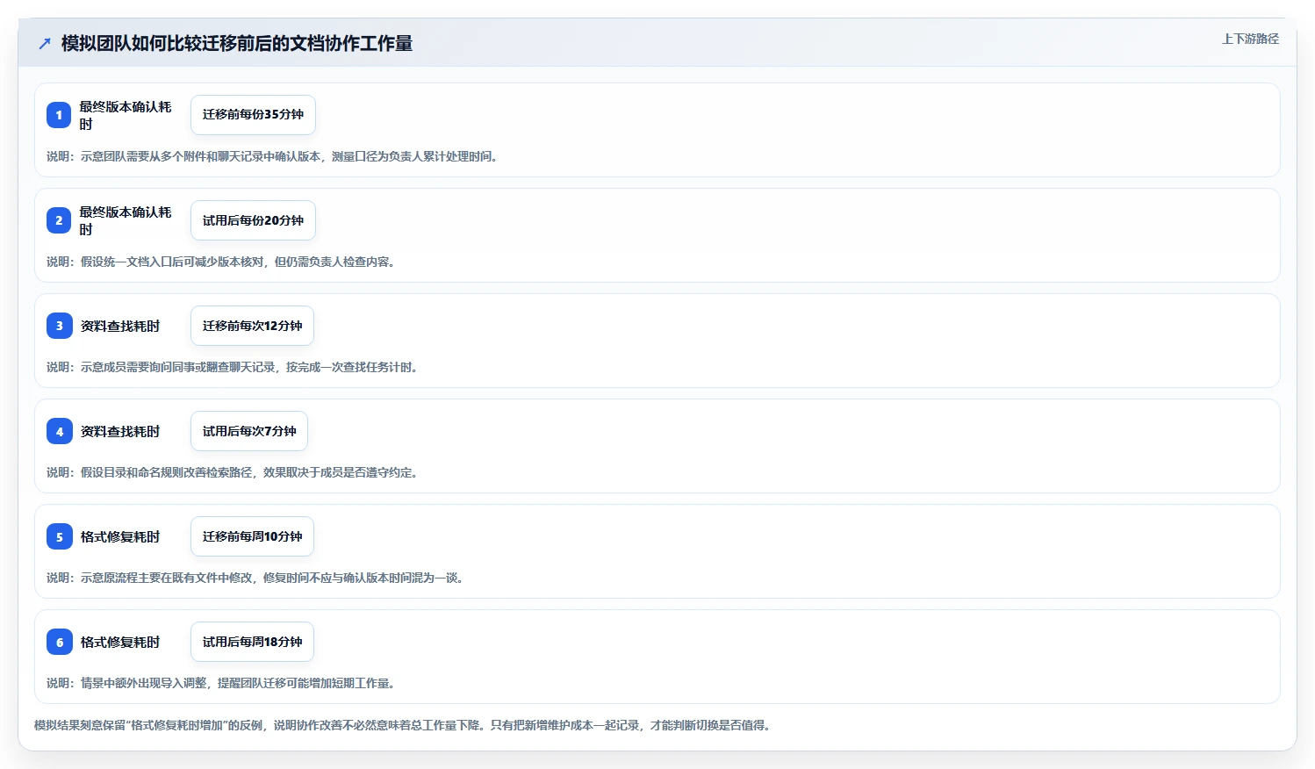
Task: Click the 试用后每份20分钟 chip
Action: tap(253, 220)
